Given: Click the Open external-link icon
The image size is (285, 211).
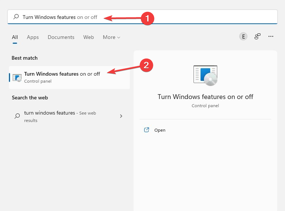Looking at the screenshot, I should pos(147,130).
